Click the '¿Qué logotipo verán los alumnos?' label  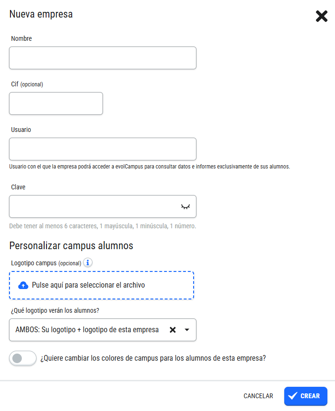(55, 310)
